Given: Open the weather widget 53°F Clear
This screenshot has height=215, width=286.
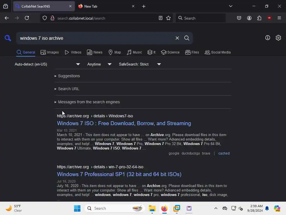Looking at the screenshot, I should pos(14,208).
